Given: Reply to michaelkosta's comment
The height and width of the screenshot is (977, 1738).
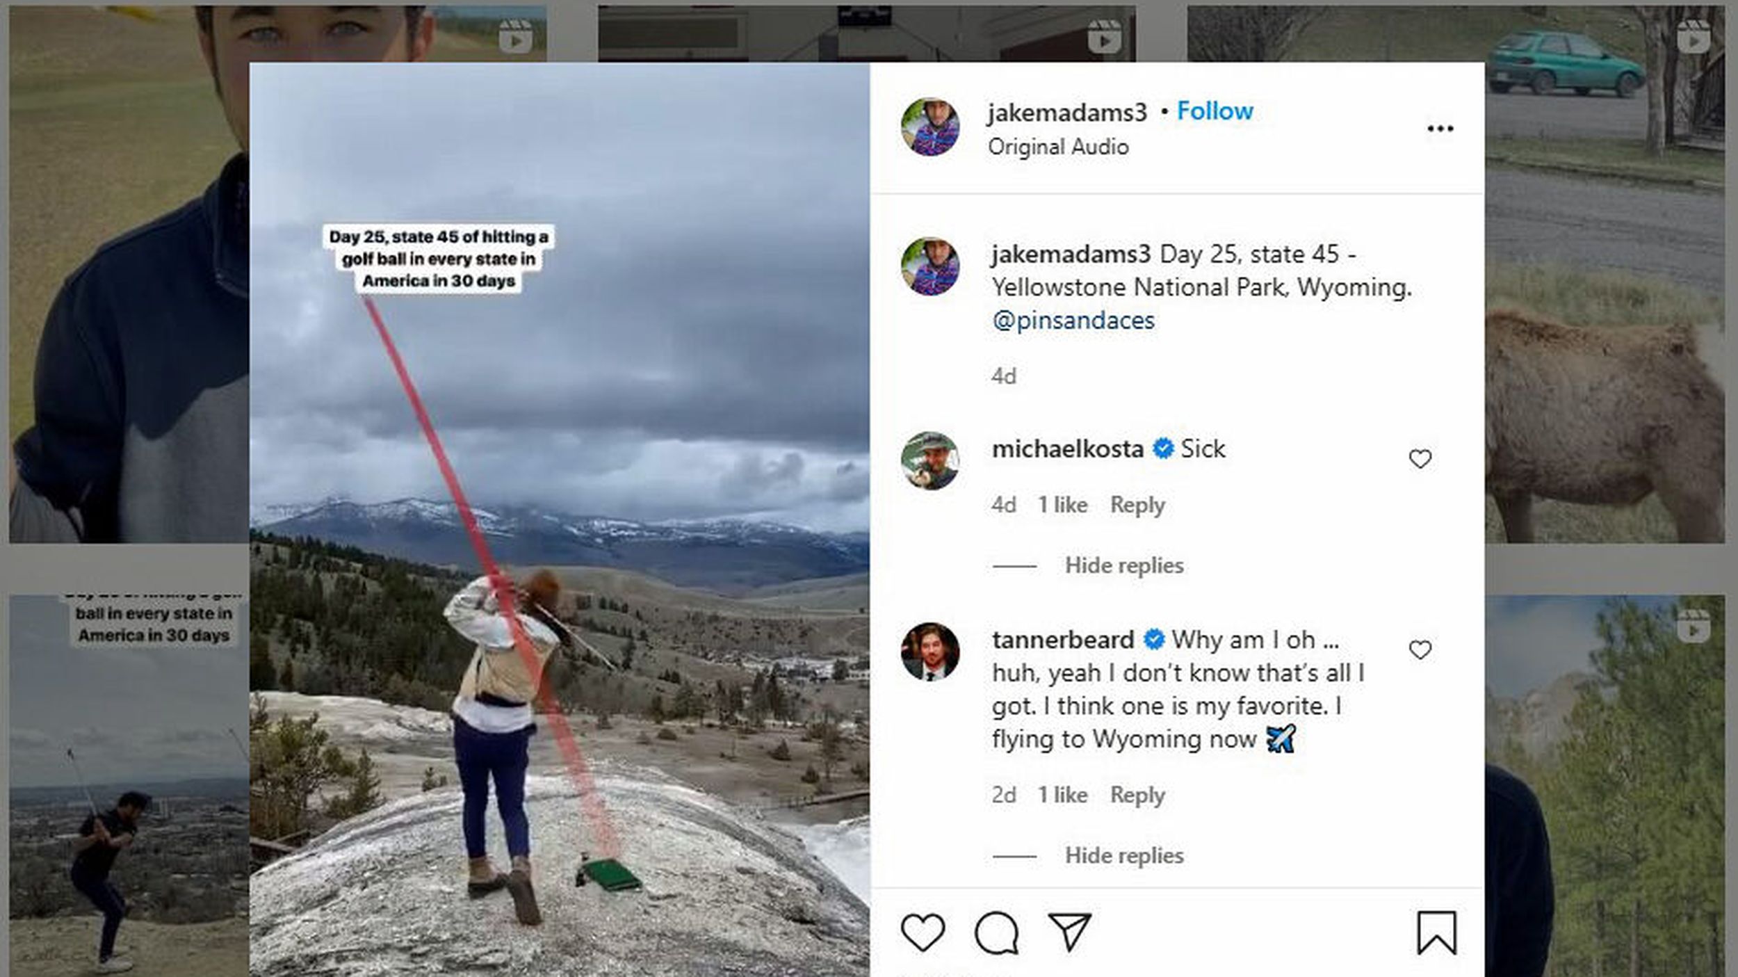Looking at the screenshot, I should [x=1137, y=505].
